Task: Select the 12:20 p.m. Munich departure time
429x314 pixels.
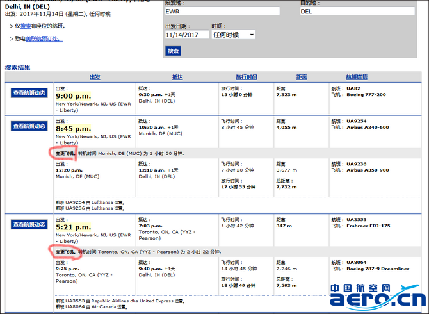Action: click(69, 170)
